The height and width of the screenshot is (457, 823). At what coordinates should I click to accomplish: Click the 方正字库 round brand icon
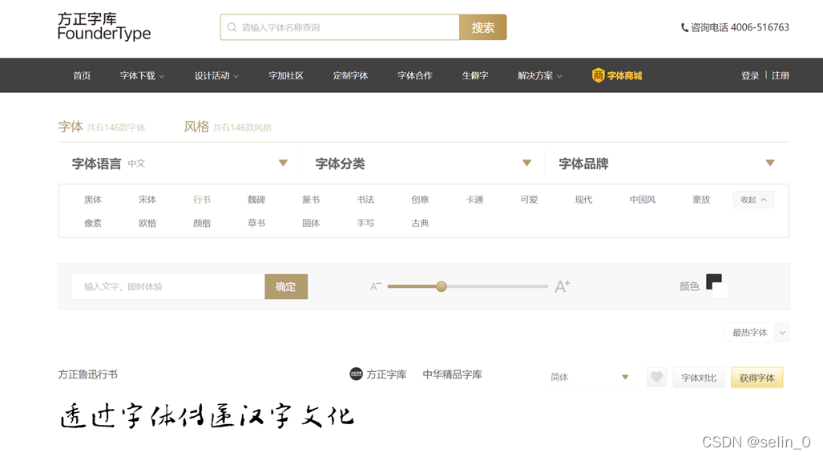coord(356,374)
